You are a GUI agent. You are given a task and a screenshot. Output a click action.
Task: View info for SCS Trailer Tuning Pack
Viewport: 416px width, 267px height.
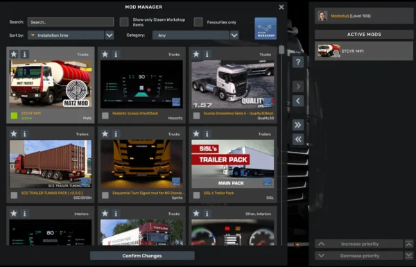click(x=25, y=134)
